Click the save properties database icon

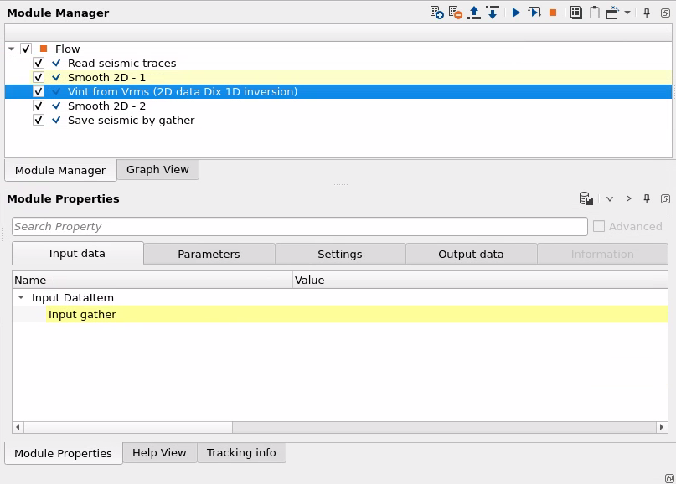click(x=586, y=199)
